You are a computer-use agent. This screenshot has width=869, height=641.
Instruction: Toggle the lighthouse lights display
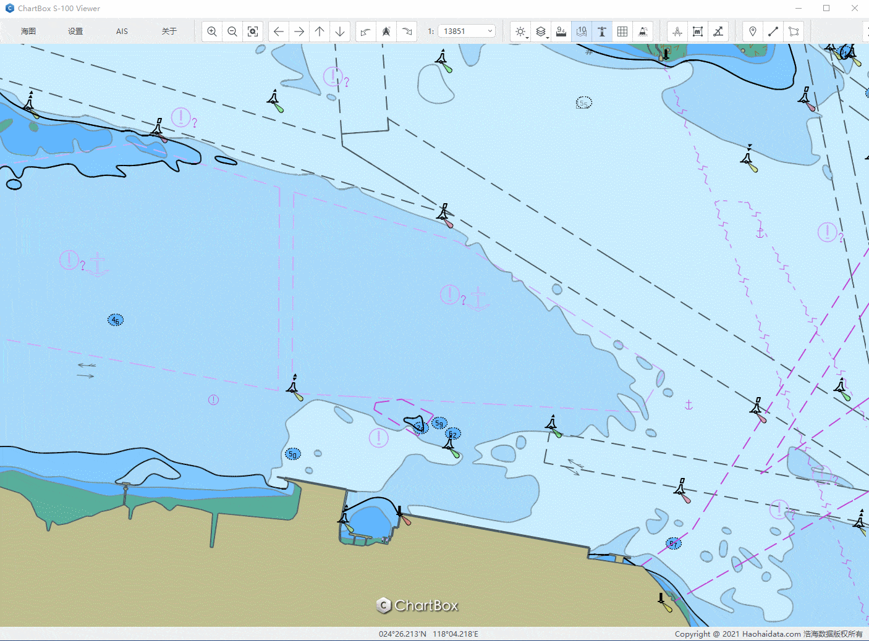point(602,31)
